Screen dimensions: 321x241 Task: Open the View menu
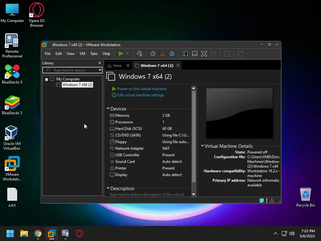tap(71, 54)
